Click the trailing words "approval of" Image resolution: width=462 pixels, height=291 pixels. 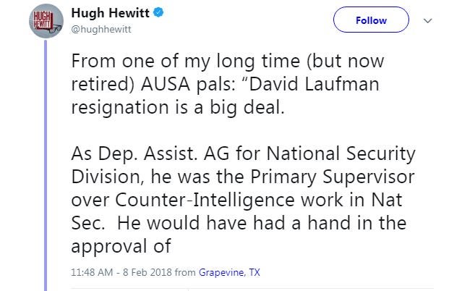(x=121, y=246)
